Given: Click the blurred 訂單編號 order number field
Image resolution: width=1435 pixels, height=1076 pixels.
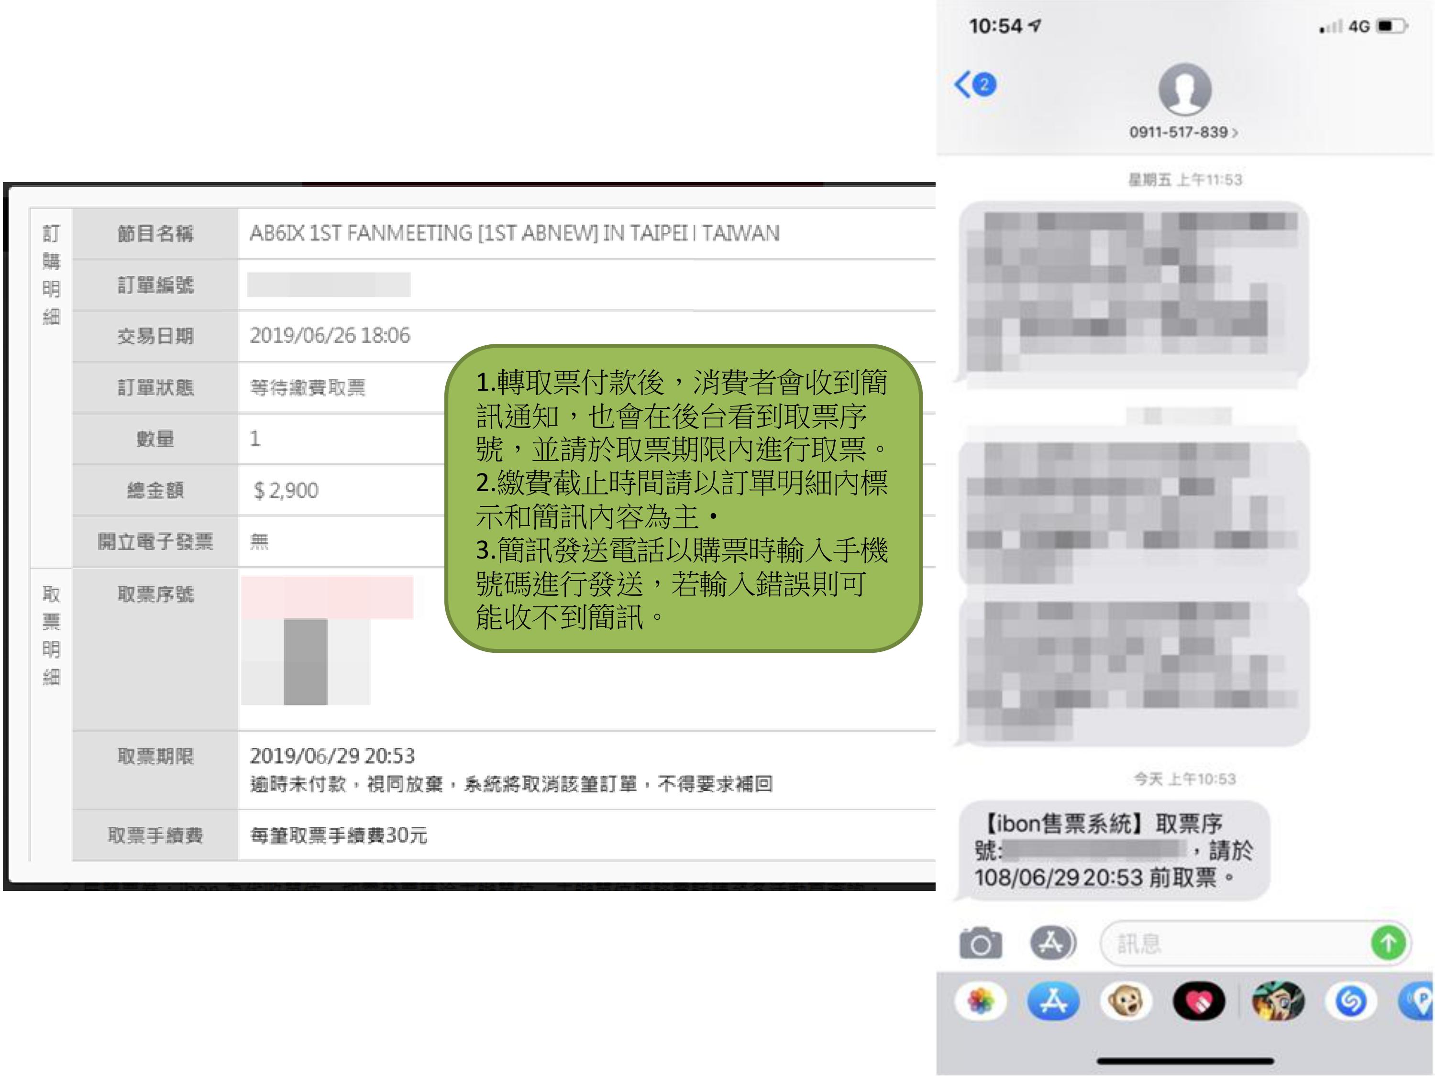Looking at the screenshot, I should [328, 285].
